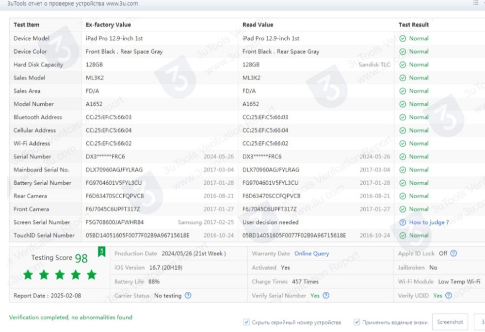
Task: Open the Warranty Date Online Query link
Action: tap(311, 253)
